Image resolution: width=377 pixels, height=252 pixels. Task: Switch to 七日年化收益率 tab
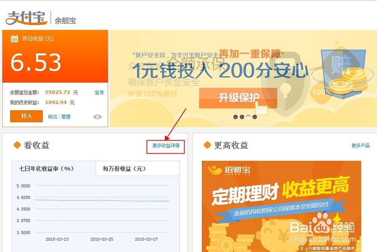54,169
